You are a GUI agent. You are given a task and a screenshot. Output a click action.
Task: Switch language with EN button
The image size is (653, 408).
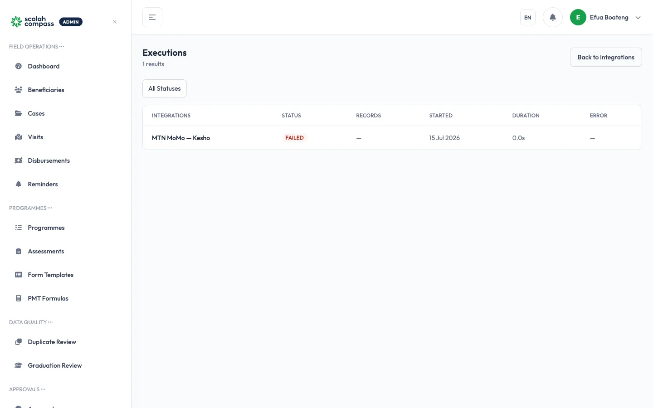(x=528, y=17)
